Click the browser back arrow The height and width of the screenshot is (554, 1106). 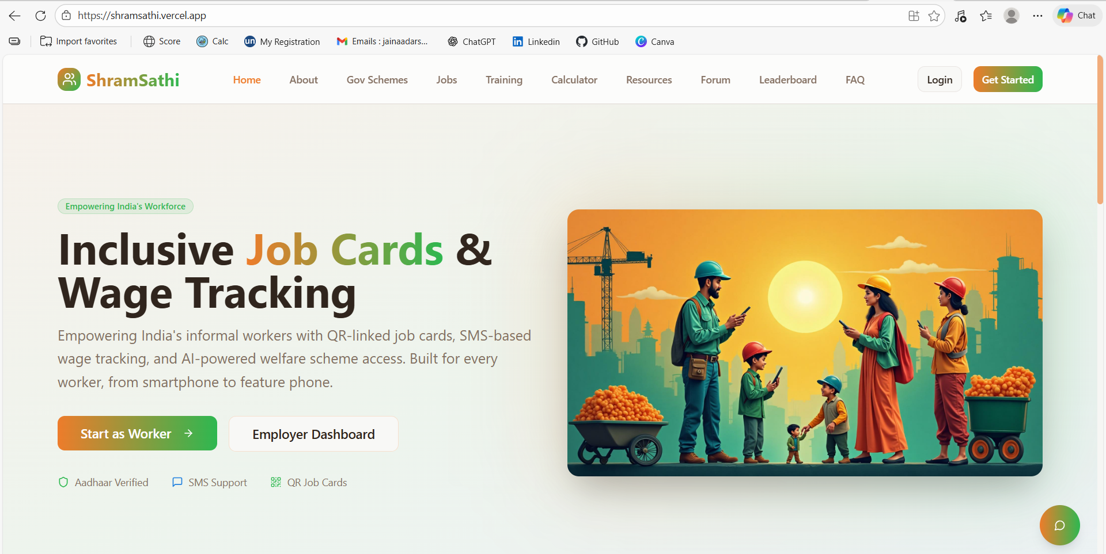[x=15, y=16]
